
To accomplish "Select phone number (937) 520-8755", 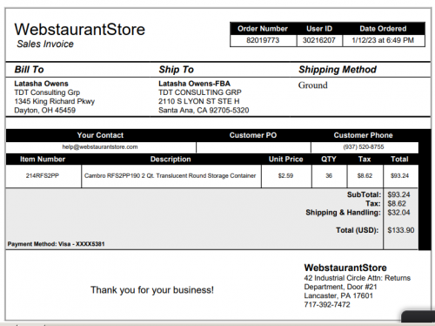I will pyautogui.click(x=364, y=147).
